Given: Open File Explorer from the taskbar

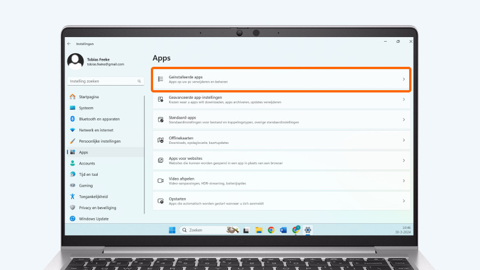Looking at the screenshot, I should coord(258,230).
